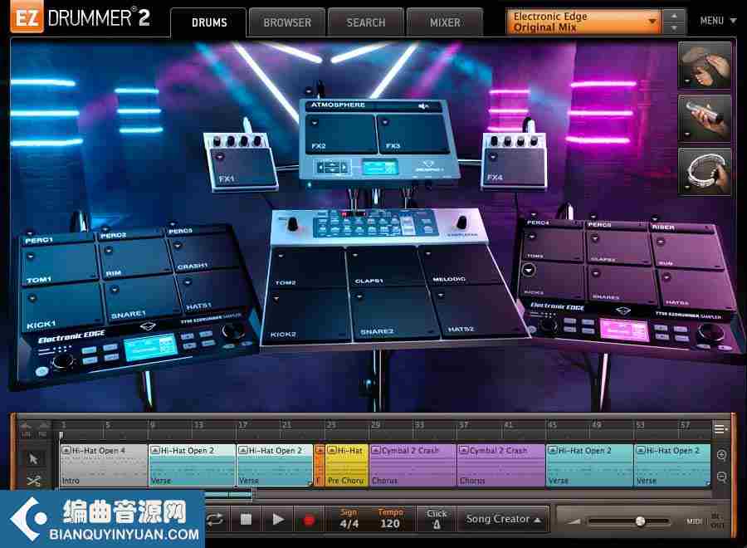
Task: Open the Song Creator panel
Action: click(503, 519)
